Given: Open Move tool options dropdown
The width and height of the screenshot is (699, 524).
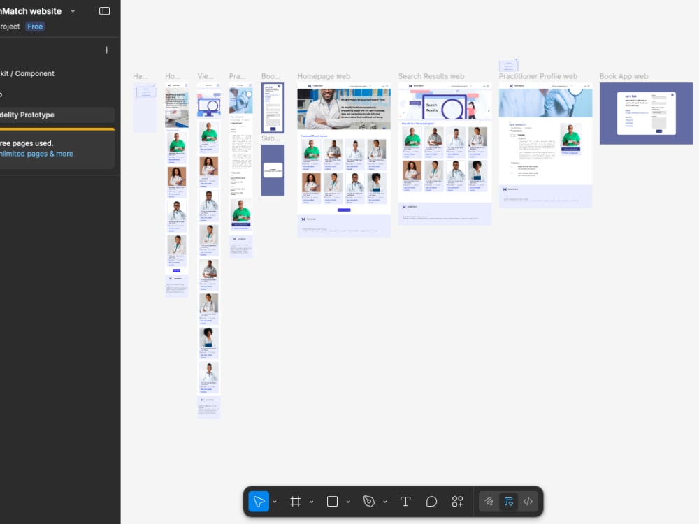Looking at the screenshot, I should pos(275,502).
